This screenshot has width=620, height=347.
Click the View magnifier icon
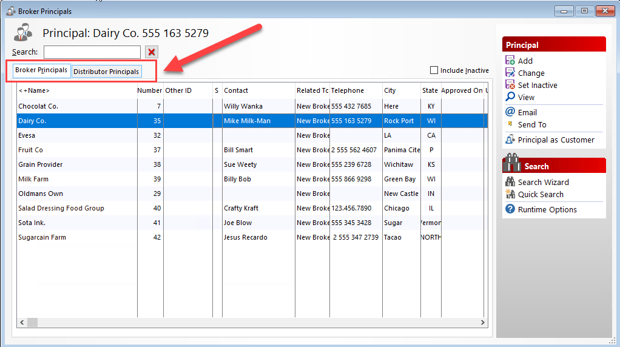pyautogui.click(x=510, y=97)
